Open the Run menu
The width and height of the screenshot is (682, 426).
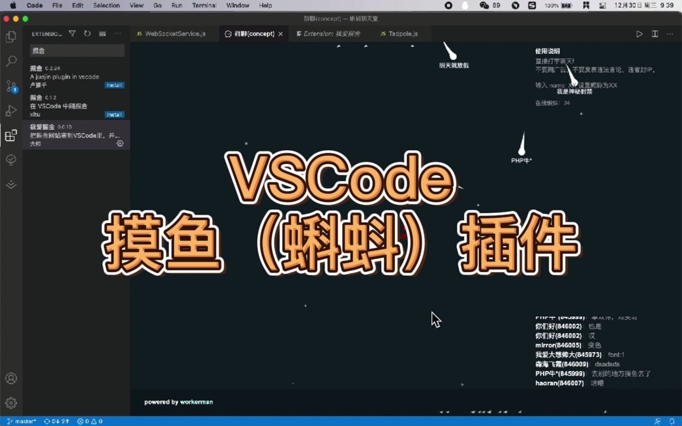(177, 6)
